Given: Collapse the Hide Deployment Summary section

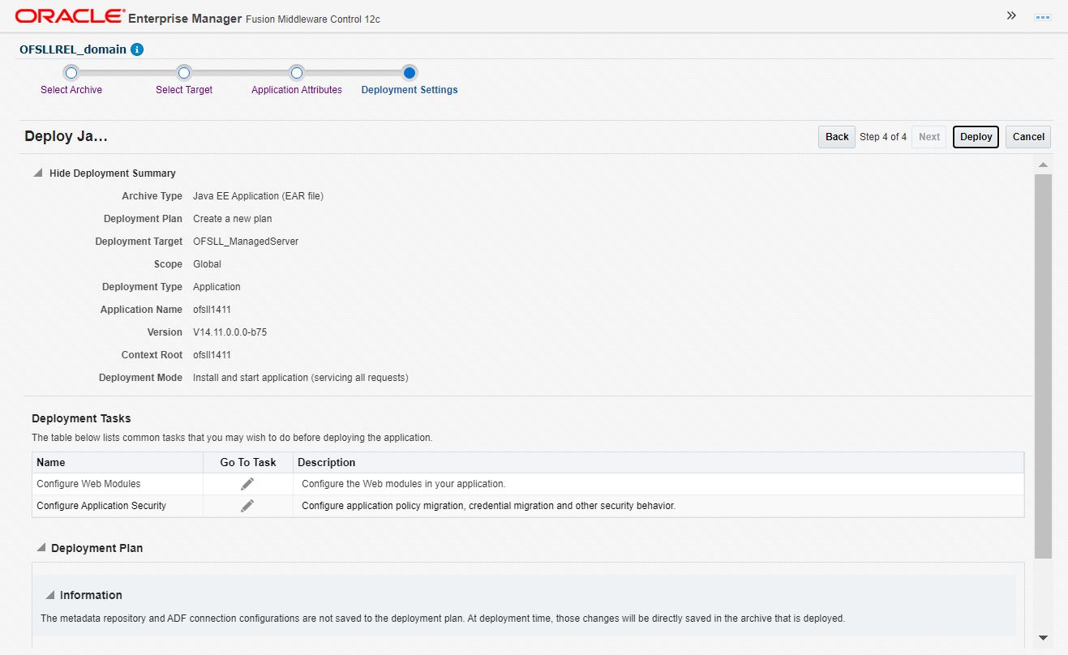Looking at the screenshot, I should (x=38, y=173).
